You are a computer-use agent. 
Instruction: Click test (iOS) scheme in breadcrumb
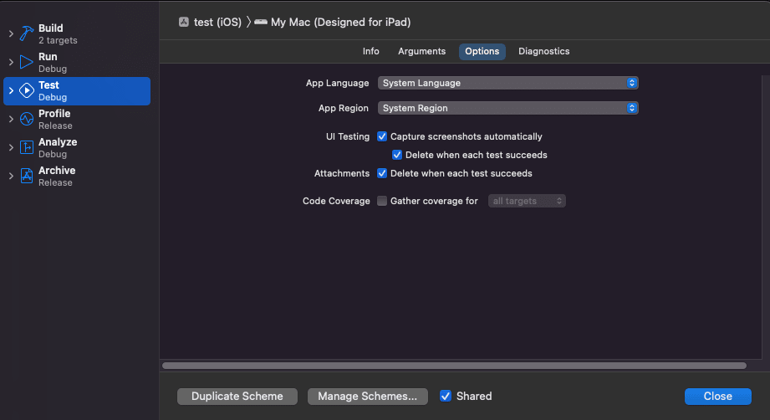coord(217,22)
